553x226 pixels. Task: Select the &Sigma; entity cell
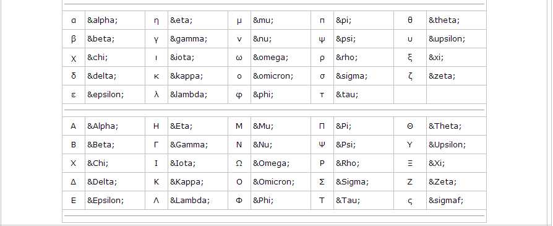pyautogui.click(x=363, y=182)
